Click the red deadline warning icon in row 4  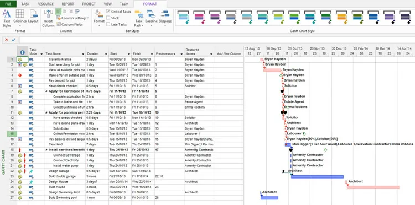pos(20,75)
